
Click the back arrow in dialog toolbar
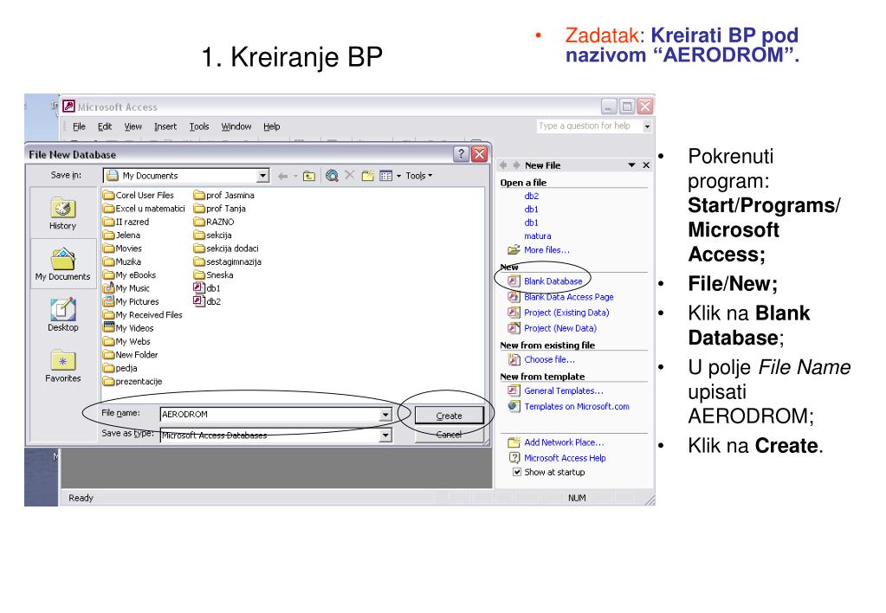coord(282,177)
